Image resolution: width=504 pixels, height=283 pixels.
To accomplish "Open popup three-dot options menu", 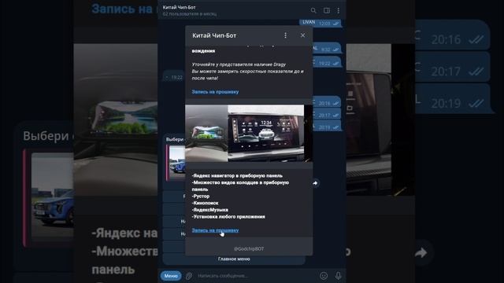I will 285,35.
